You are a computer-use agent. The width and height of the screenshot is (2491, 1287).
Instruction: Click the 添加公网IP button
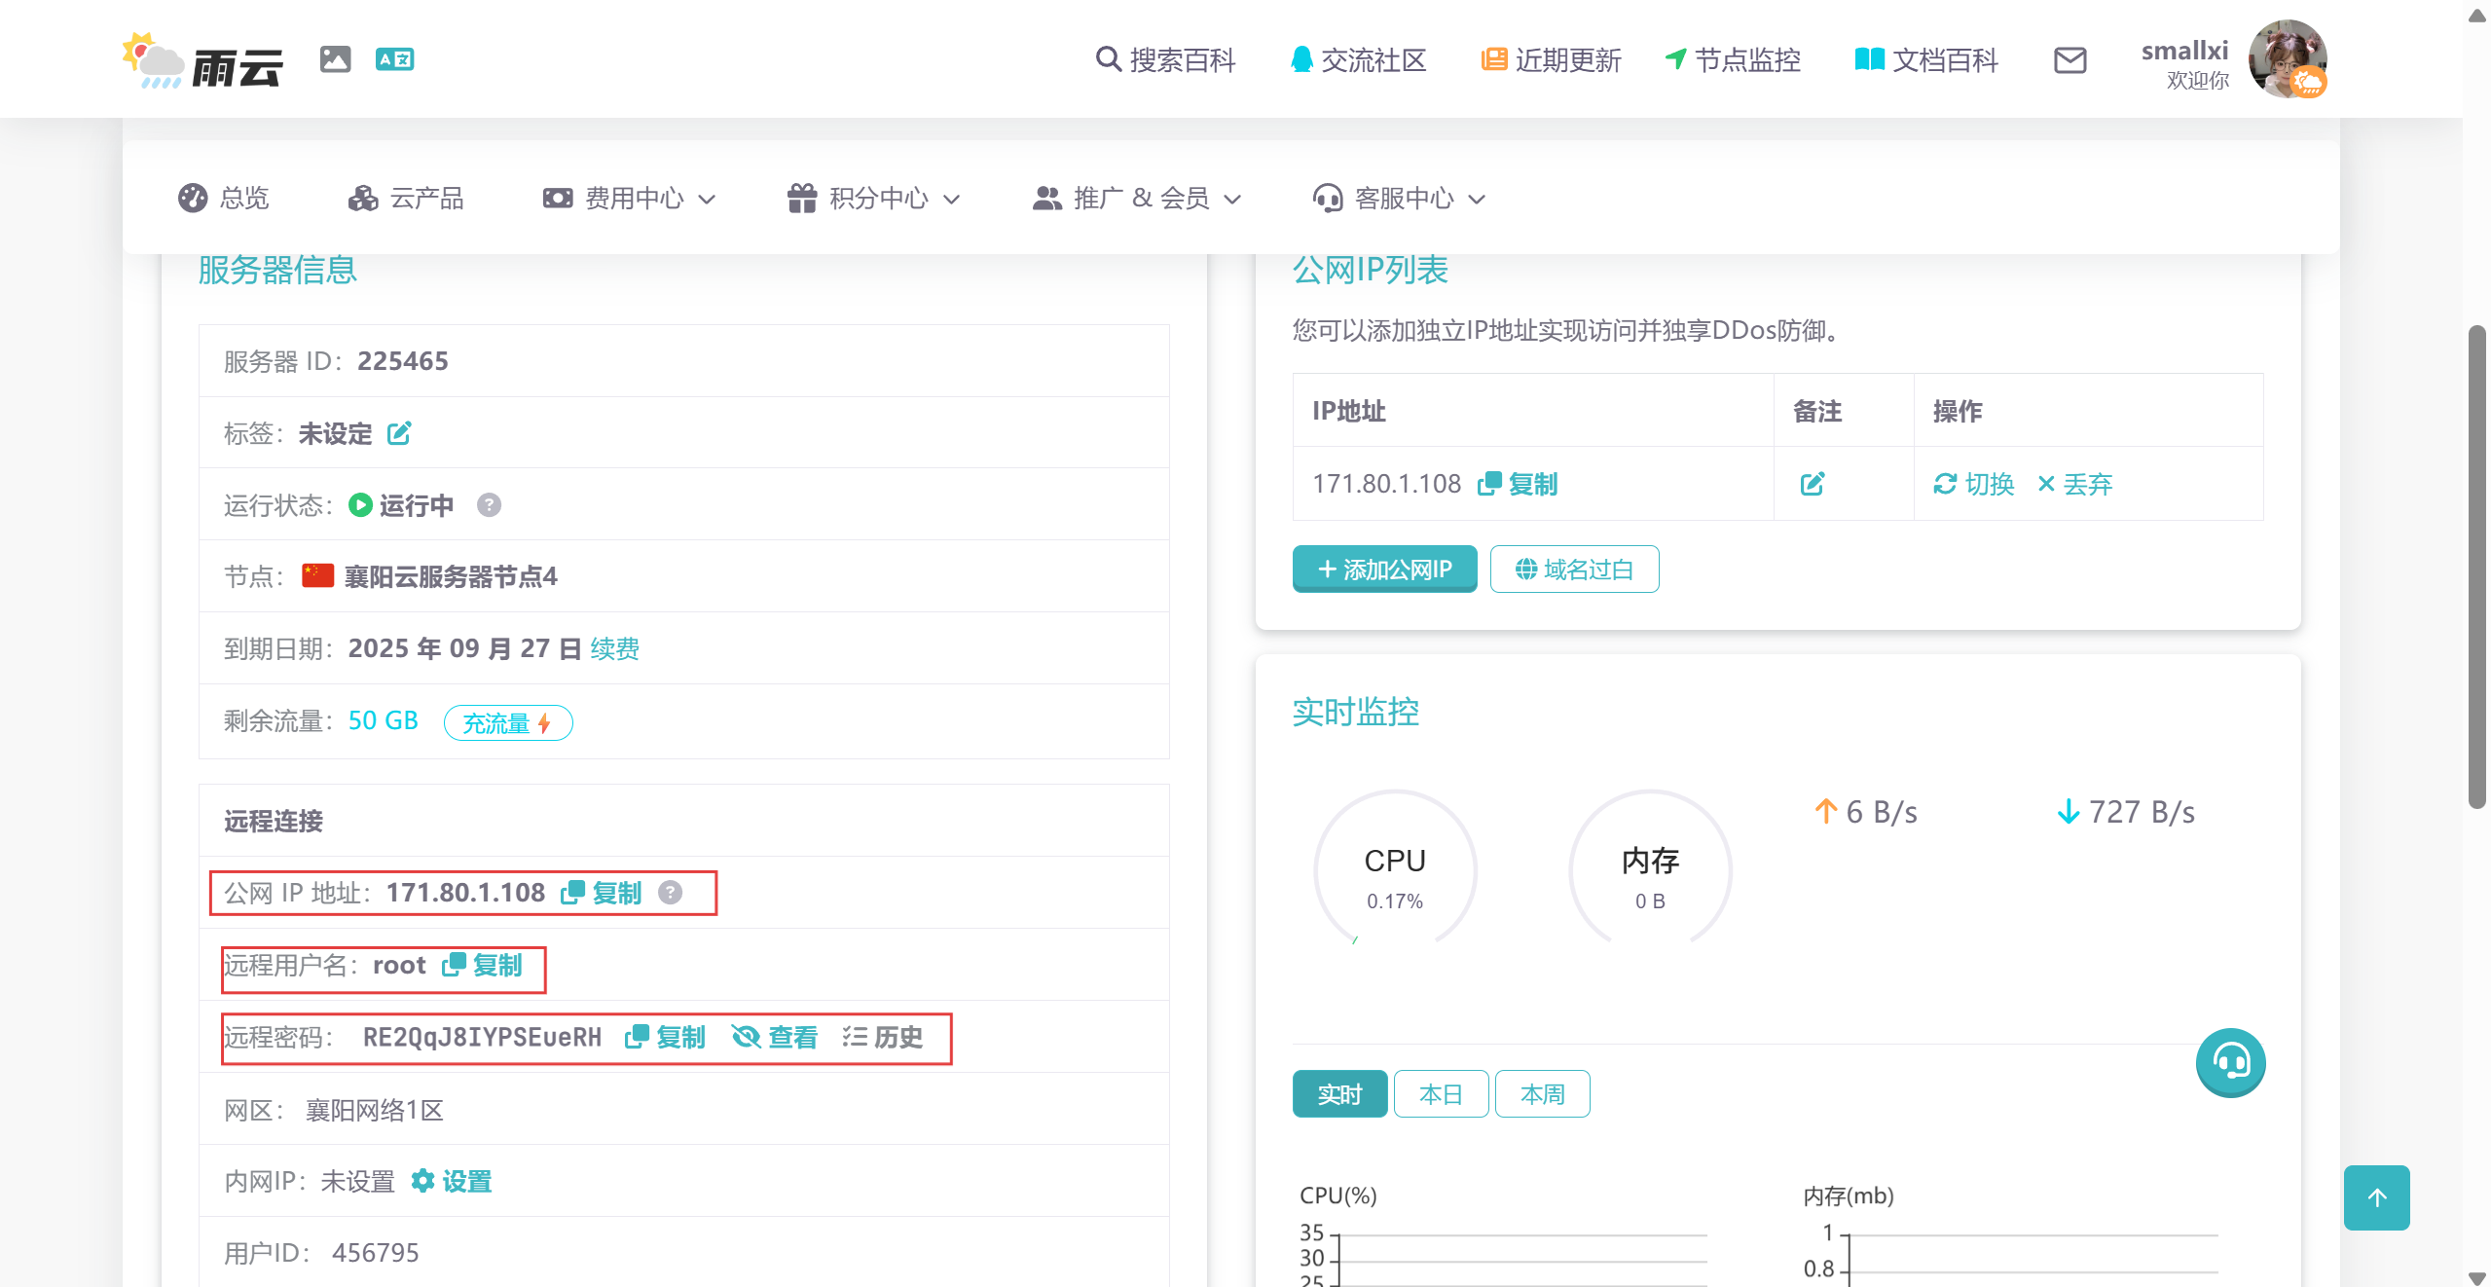point(1384,570)
